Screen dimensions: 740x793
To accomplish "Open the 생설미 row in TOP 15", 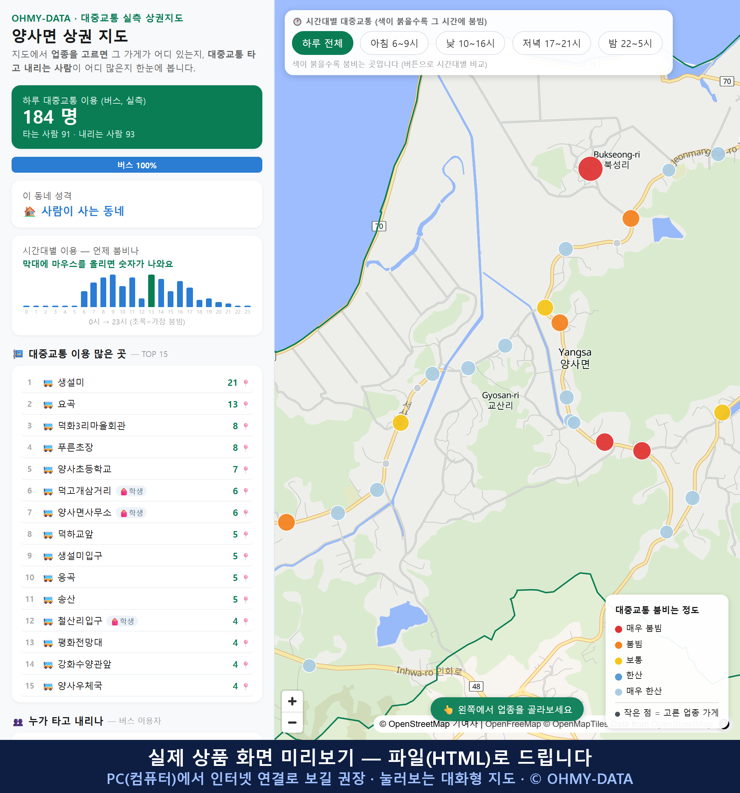I will (x=137, y=383).
